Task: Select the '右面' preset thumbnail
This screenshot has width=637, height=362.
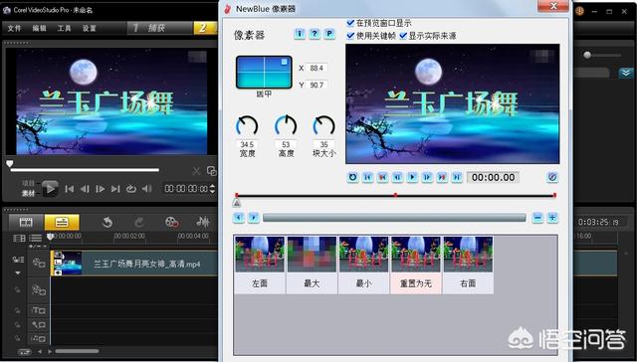Action: (x=468, y=265)
